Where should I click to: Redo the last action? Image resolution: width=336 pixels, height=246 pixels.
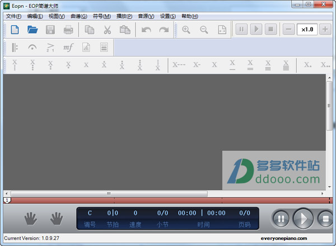(164, 30)
